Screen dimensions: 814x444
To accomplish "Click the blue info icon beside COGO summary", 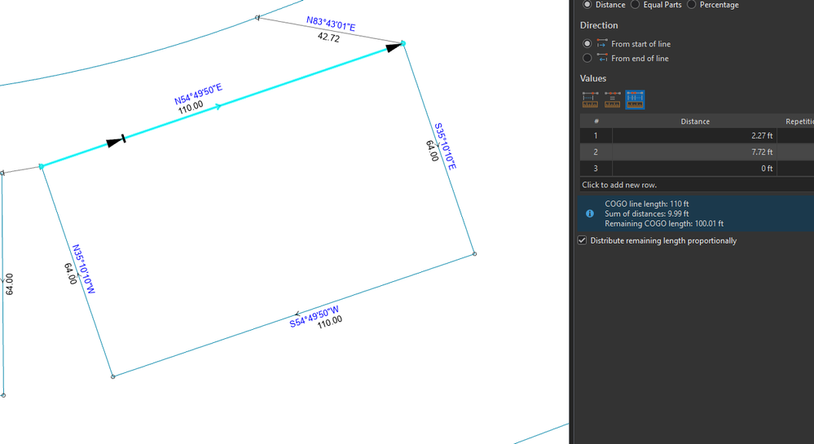I will coord(590,213).
